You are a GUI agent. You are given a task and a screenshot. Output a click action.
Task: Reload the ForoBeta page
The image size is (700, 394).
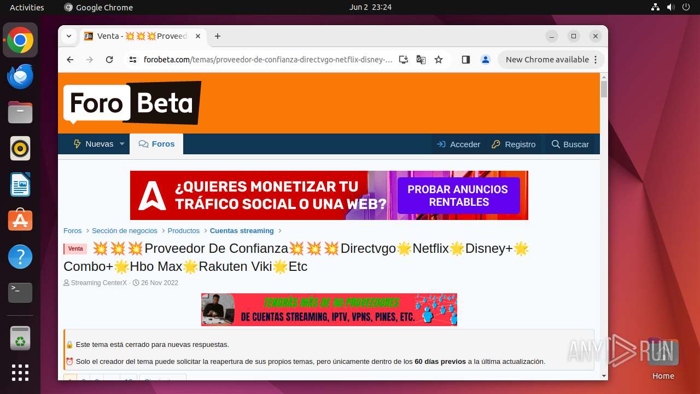tap(109, 60)
